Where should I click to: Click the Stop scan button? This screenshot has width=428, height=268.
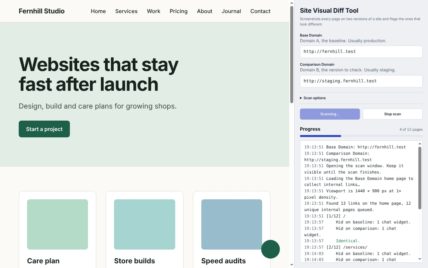click(393, 114)
